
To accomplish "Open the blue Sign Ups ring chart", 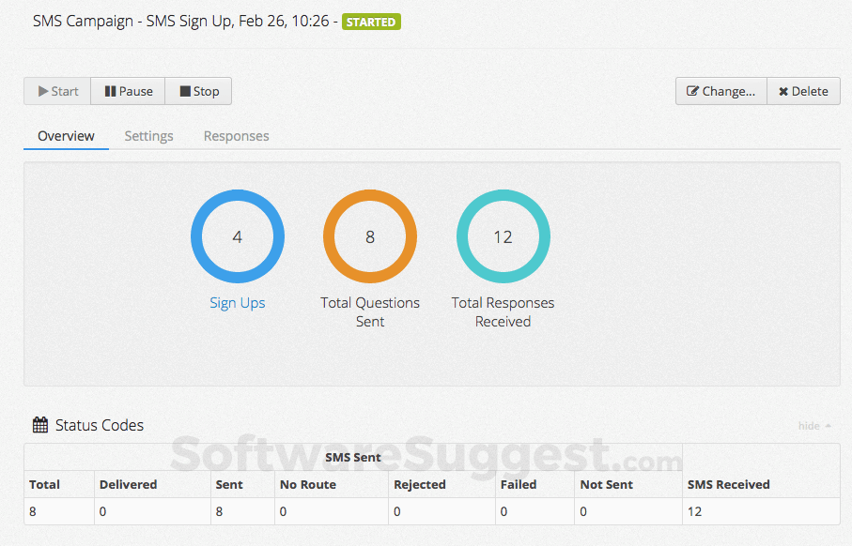I will (x=238, y=236).
